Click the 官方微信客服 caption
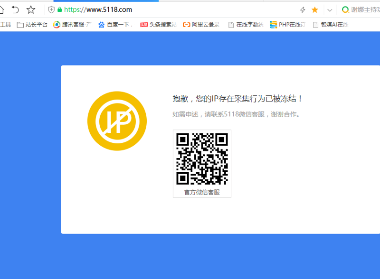 (x=202, y=192)
